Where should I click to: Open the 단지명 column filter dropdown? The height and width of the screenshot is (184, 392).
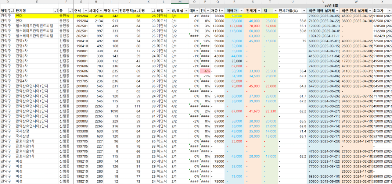[56, 11]
